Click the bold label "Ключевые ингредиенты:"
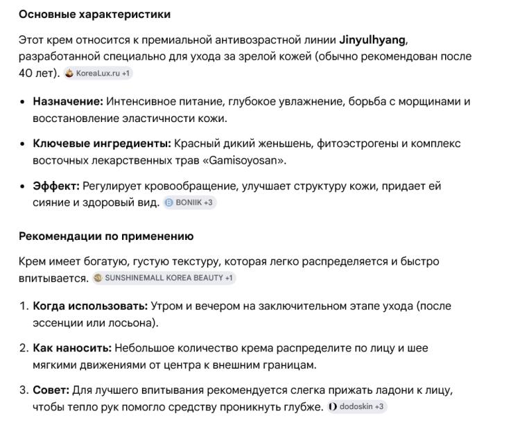Screen dimensions: 520x425 [102, 144]
